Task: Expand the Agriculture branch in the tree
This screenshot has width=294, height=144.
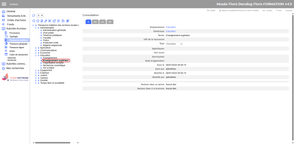Action: (x=33, y=48)
